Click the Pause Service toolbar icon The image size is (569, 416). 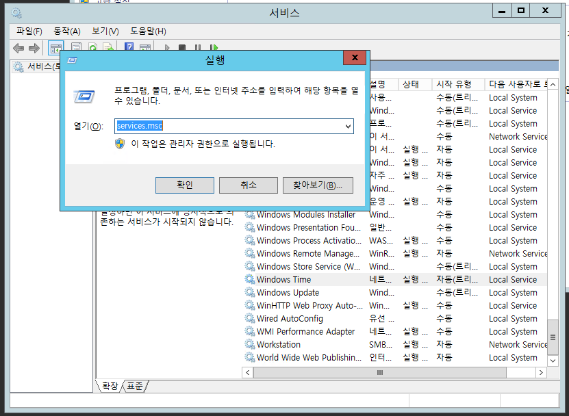(198, 47)
